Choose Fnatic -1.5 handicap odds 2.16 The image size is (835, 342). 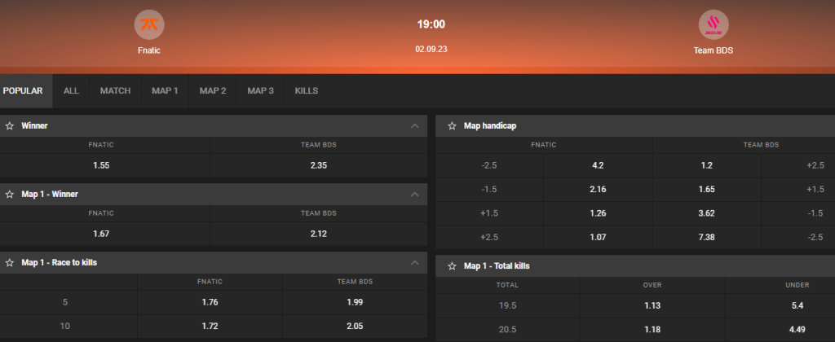click(598, 190)
